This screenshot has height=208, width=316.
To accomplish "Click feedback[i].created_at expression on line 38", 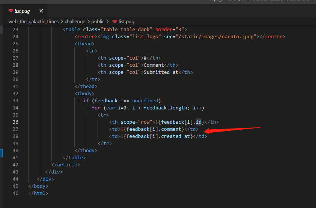I will [x=158, y=136].
